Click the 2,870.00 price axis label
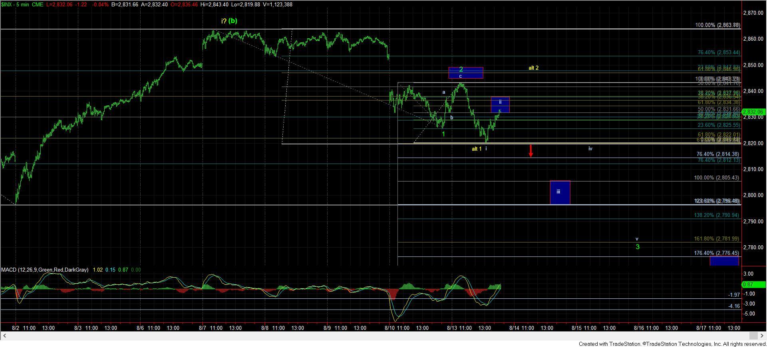 [x=753, y=13]
